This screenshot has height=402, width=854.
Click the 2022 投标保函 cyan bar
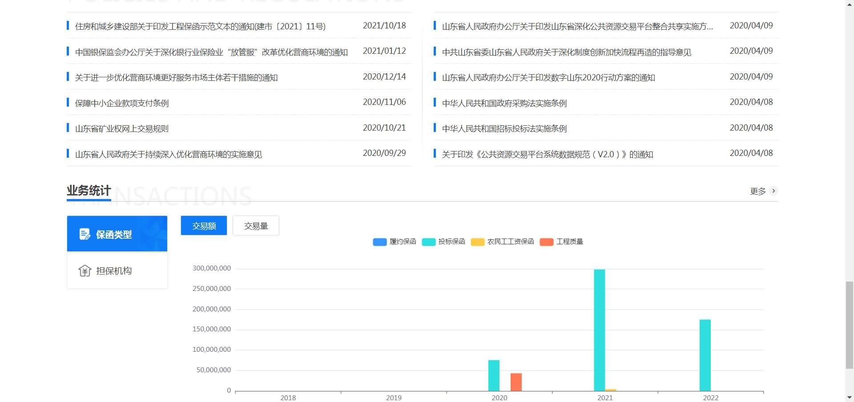pos(705,355)
